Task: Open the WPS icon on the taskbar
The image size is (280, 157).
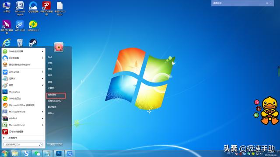Action: click(70, 154)
